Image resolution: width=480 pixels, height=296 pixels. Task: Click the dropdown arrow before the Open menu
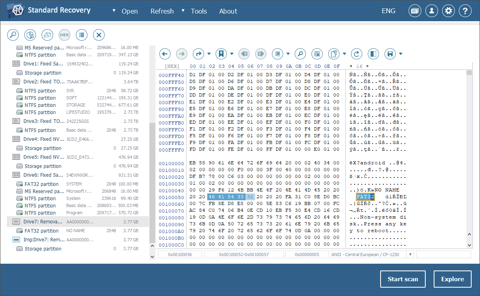point(114,10)
